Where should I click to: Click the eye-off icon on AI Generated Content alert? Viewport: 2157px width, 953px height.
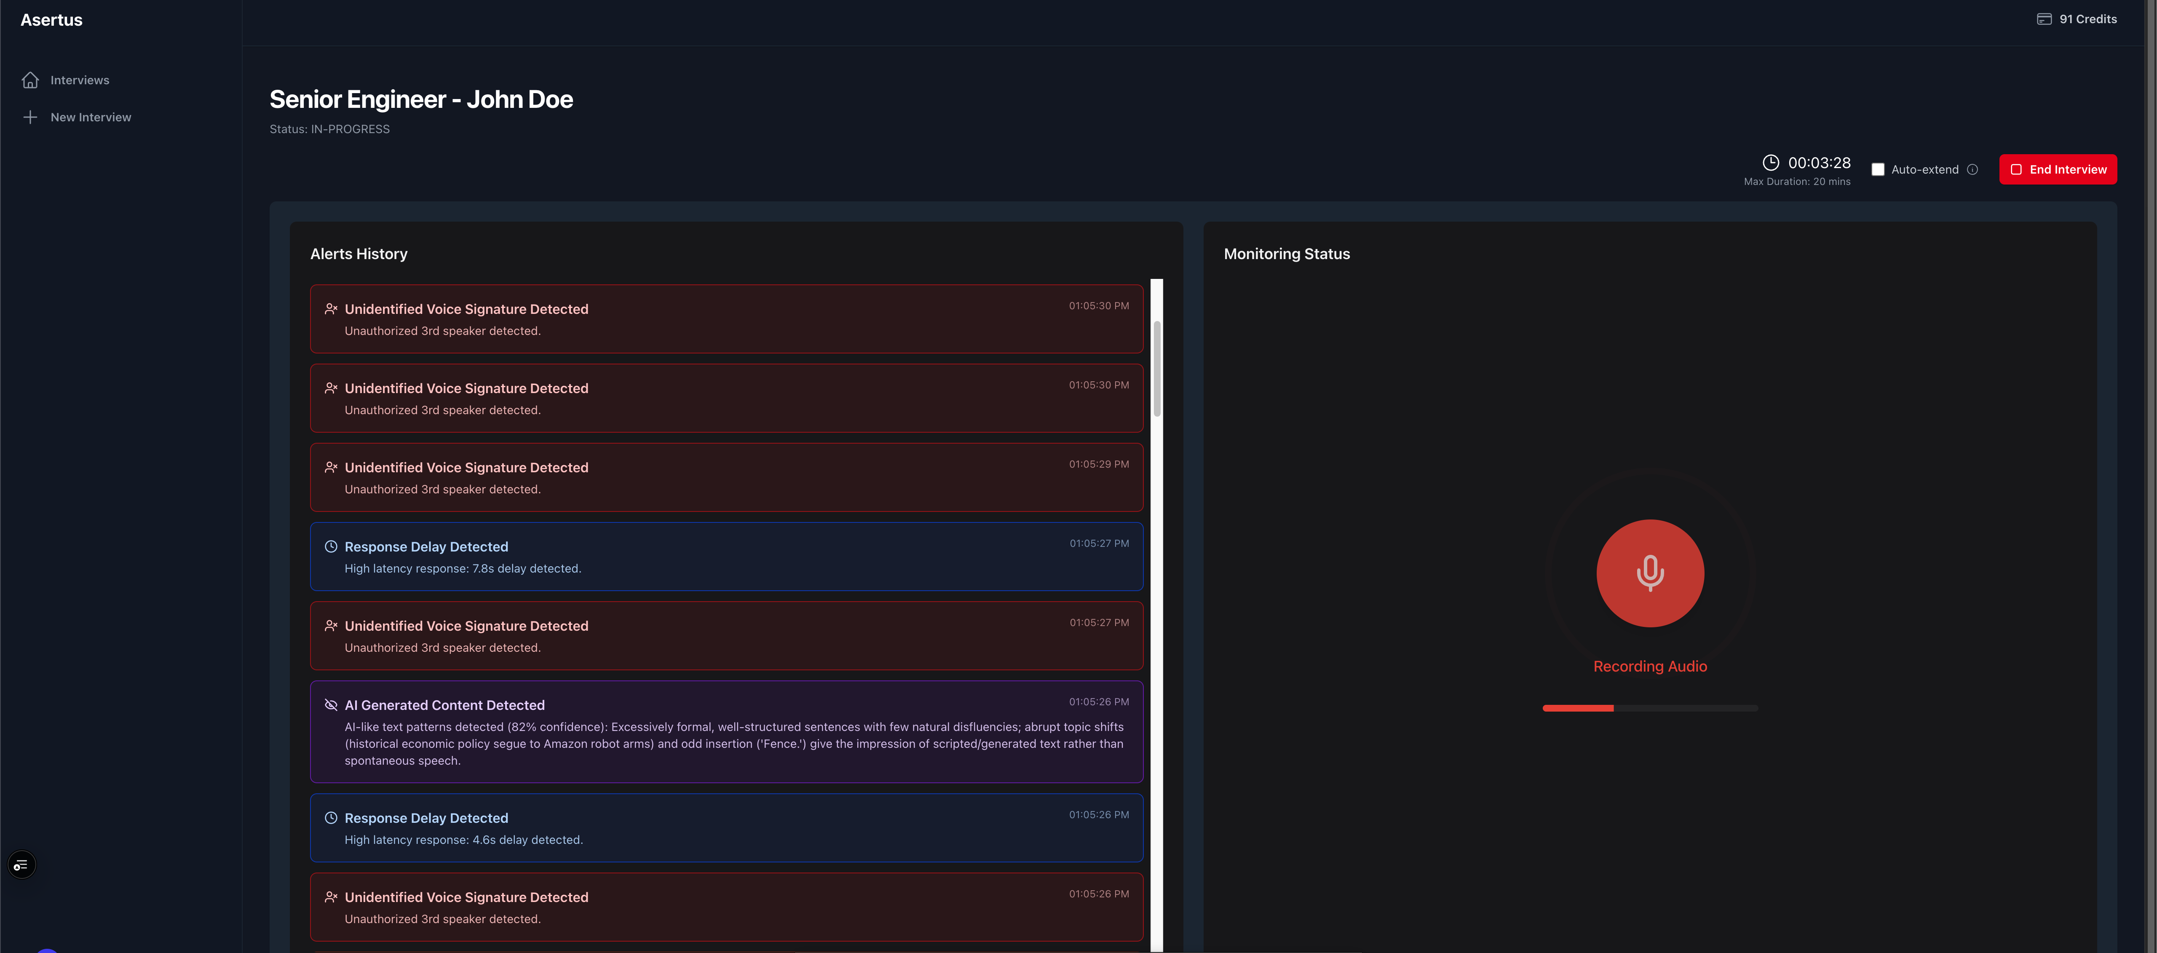click(x=331, y=704)
